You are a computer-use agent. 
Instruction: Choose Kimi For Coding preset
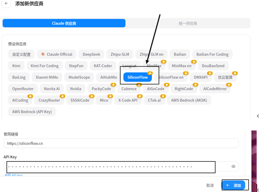pyautogui.click(x=44, y=66)
